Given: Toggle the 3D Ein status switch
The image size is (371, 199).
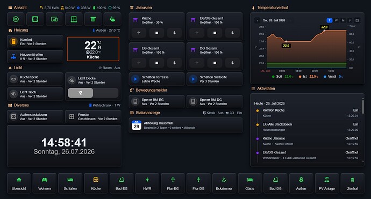Looking at the screenshot, I should click(x=234, y=113).
